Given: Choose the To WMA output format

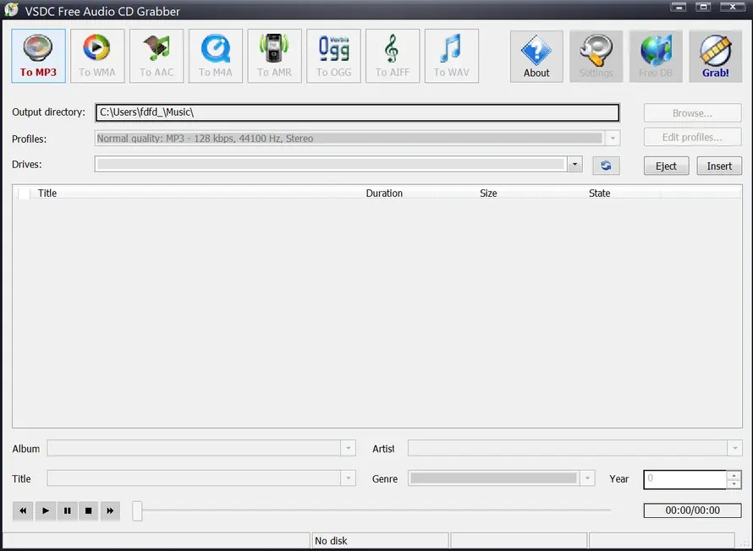Looking at the screenshot, I should (97, 56).
